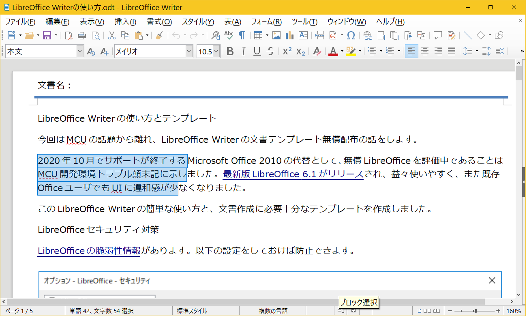
Task: Cut selection with scissors icon
Action: click(x=112, y=36)
